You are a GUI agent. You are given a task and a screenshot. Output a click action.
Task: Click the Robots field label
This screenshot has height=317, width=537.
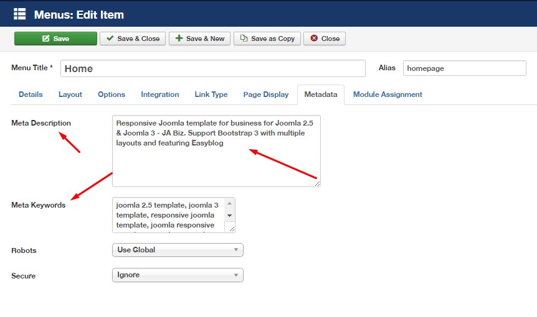click(x=24, y=250)
